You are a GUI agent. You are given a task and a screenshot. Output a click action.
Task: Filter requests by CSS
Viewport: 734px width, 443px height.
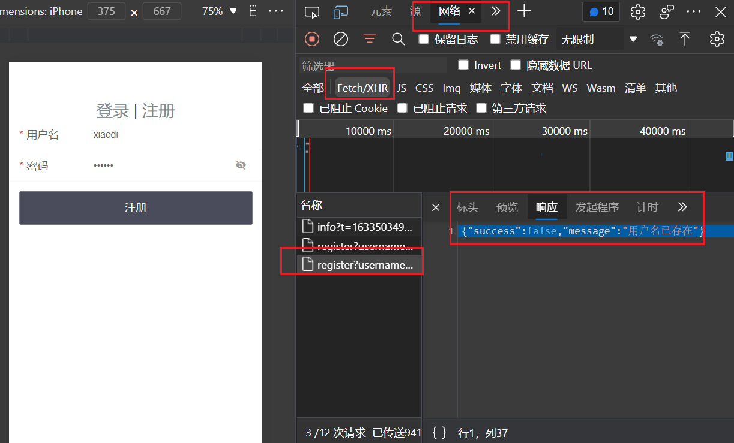pyautogui.click(x=424, y=88)
